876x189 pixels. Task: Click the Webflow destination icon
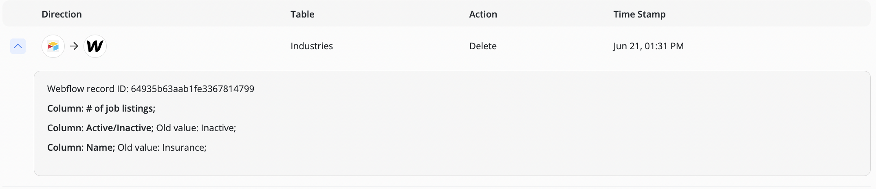point(95,46)
